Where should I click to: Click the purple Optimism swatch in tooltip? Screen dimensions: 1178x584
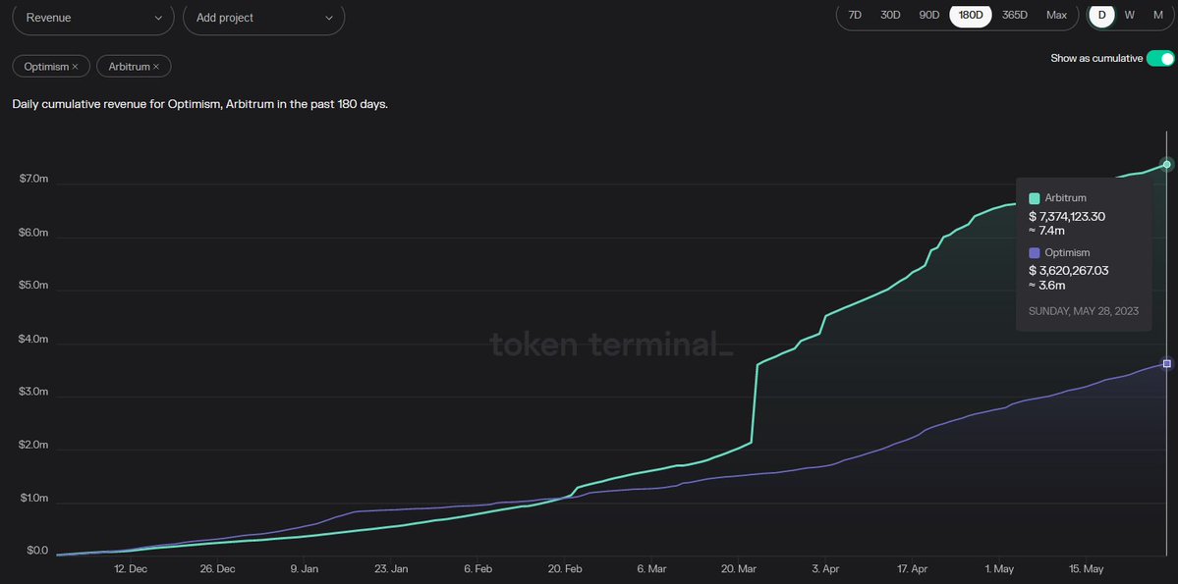pos(1035,253)
